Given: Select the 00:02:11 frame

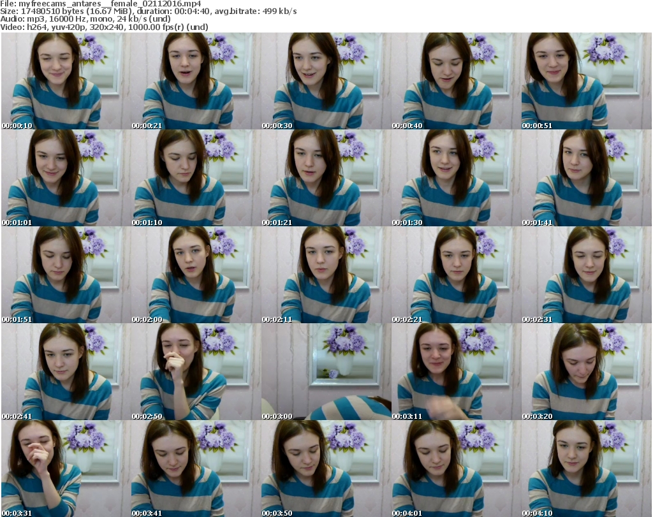Looking at the screenshot, I should point(326,275).
